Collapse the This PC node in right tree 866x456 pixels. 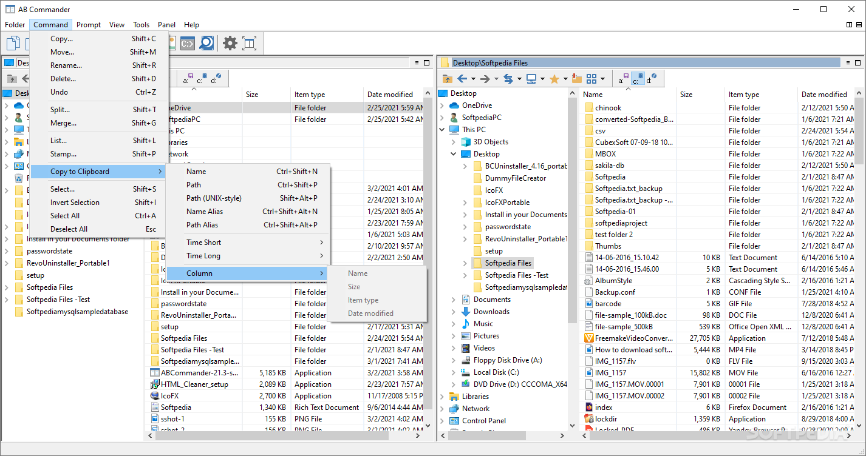(x=442, y=130)
